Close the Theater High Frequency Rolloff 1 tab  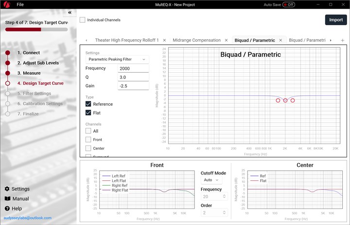pos(164,40)
